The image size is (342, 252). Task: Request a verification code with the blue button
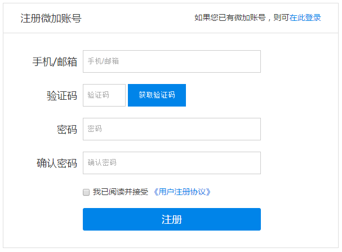point(157,95)
